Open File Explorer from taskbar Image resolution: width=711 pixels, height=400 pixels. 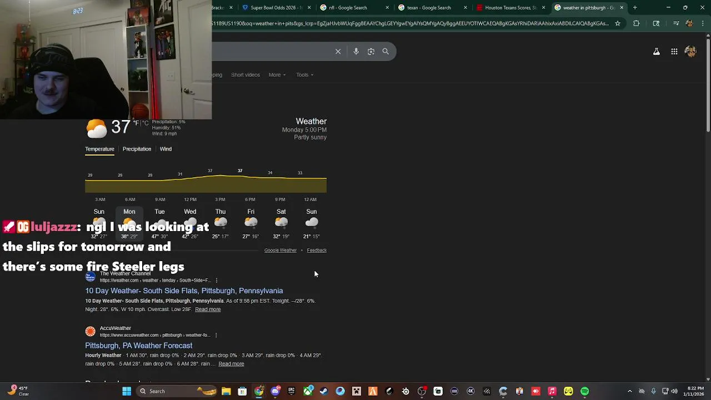[226, 391]
